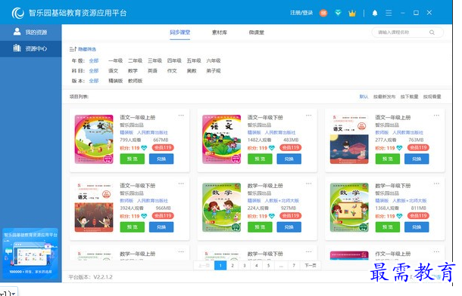This screenshot has width=462, height=296.
Task: Click the points diamond icon on 1482人观看 card
Action: (x=272, y=148)
